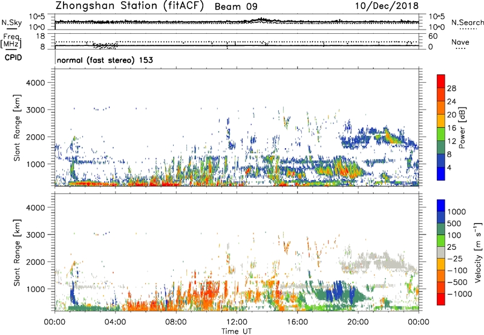Click the Freq. [MHz] axis label

11,41
